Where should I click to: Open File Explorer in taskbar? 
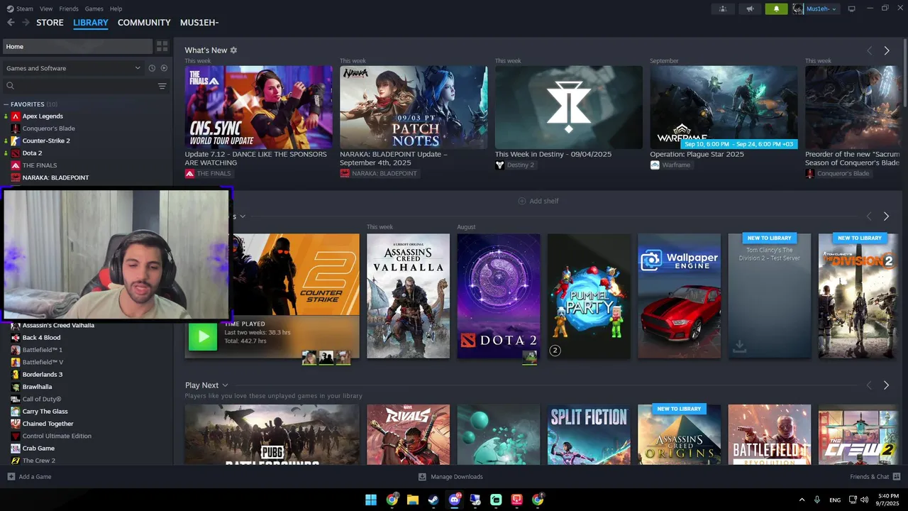tap(413, 500)
